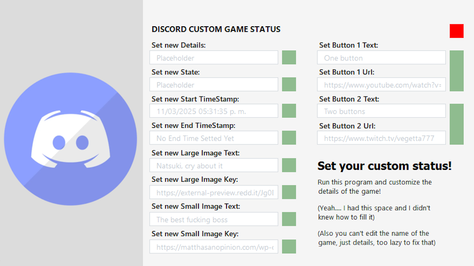Click green button beside Small Image Text field
Viewport: 474px width, 266px height.
(x=289, y=219)
